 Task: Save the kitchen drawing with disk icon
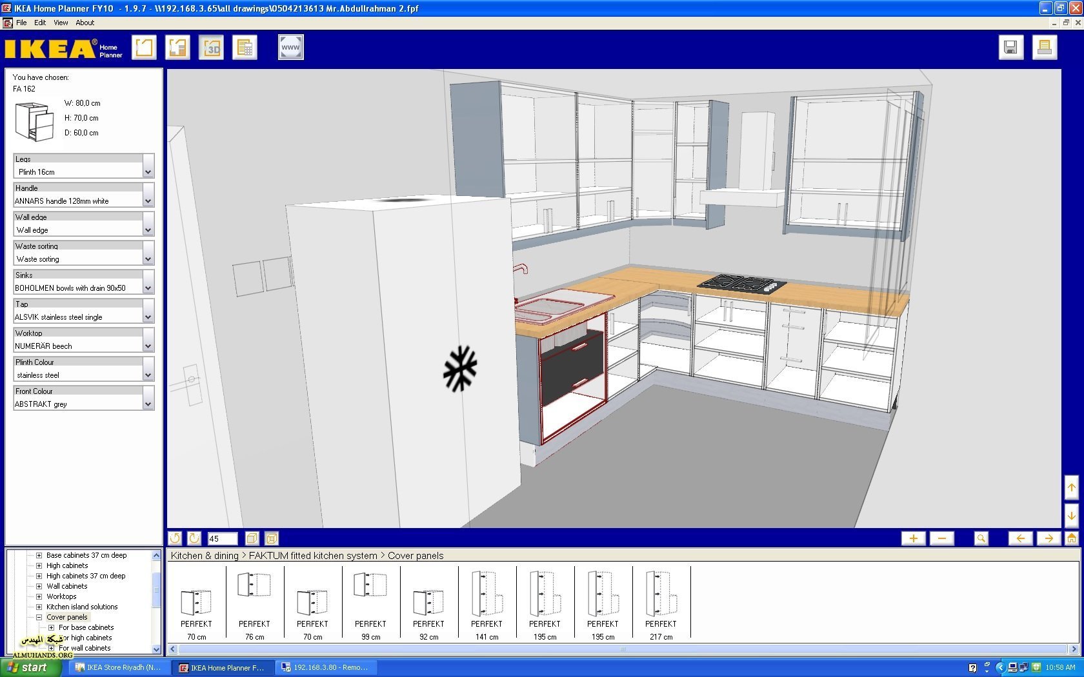pyautogui.click(x=1010, y=48)
